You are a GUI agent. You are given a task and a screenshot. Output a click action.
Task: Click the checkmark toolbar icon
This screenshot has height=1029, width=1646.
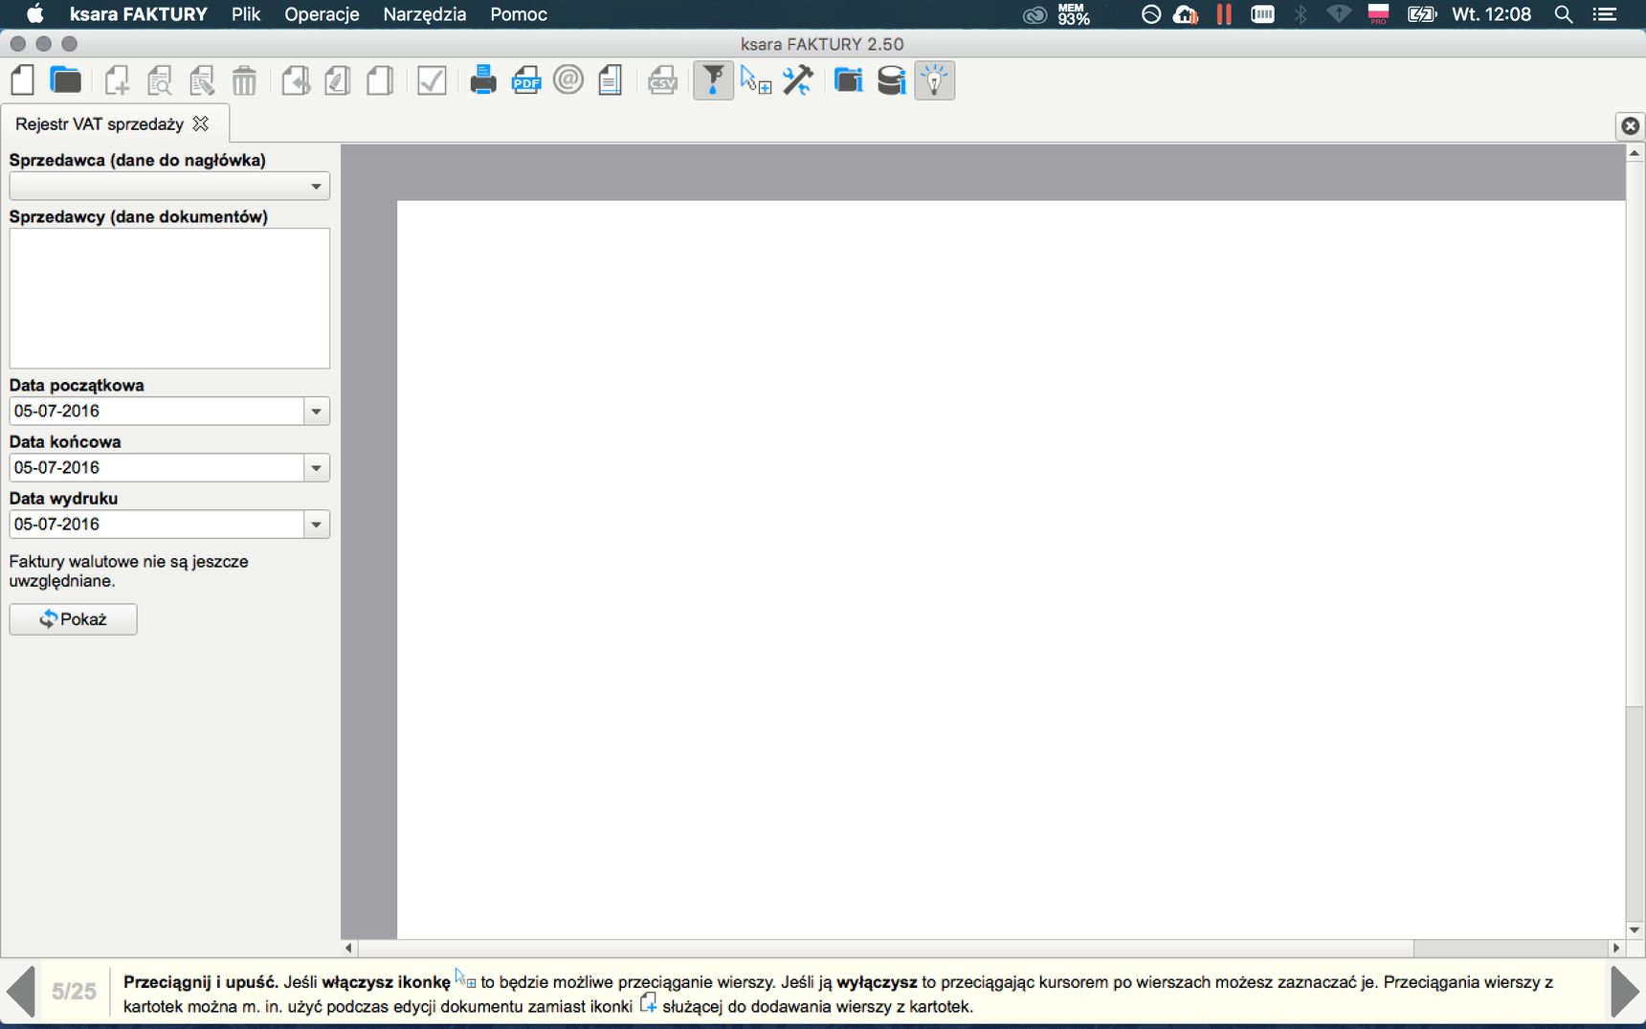tap(432, 80)
